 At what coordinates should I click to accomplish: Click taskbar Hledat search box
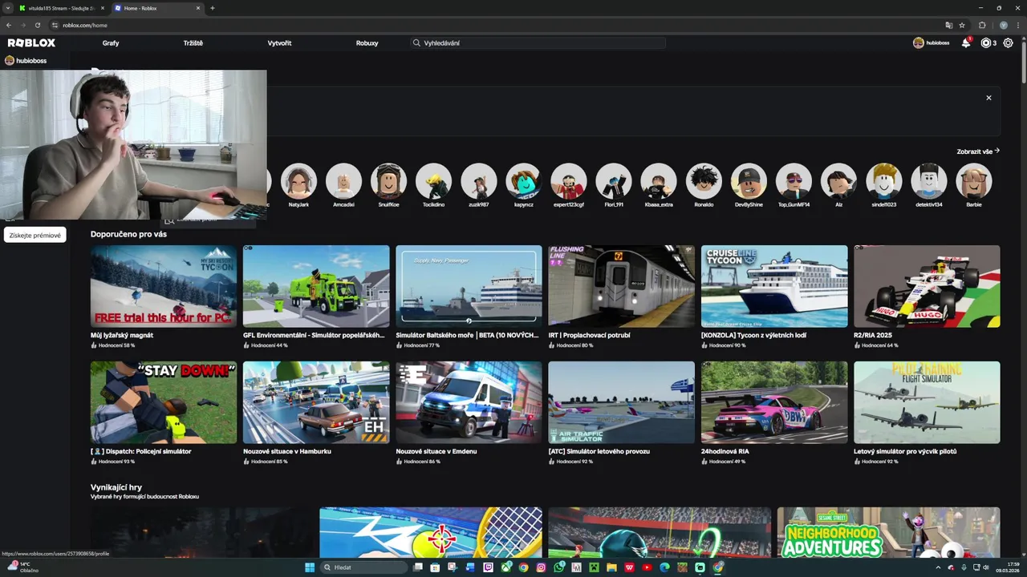(x=364, y=567)
